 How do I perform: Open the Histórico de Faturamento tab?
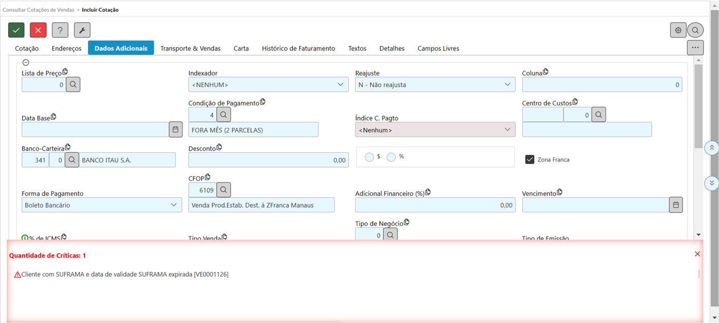point(298,48)
